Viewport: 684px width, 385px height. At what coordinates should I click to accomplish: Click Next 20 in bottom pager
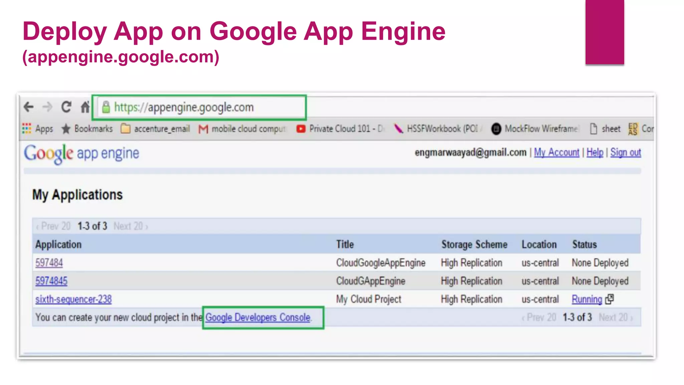[x=616, y=317]
